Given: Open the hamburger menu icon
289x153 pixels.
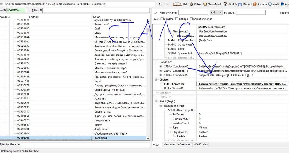Looking at the screenshot, I should tap(1, 4).
